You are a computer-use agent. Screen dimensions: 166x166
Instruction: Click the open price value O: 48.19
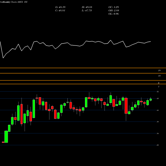point(60,7)
